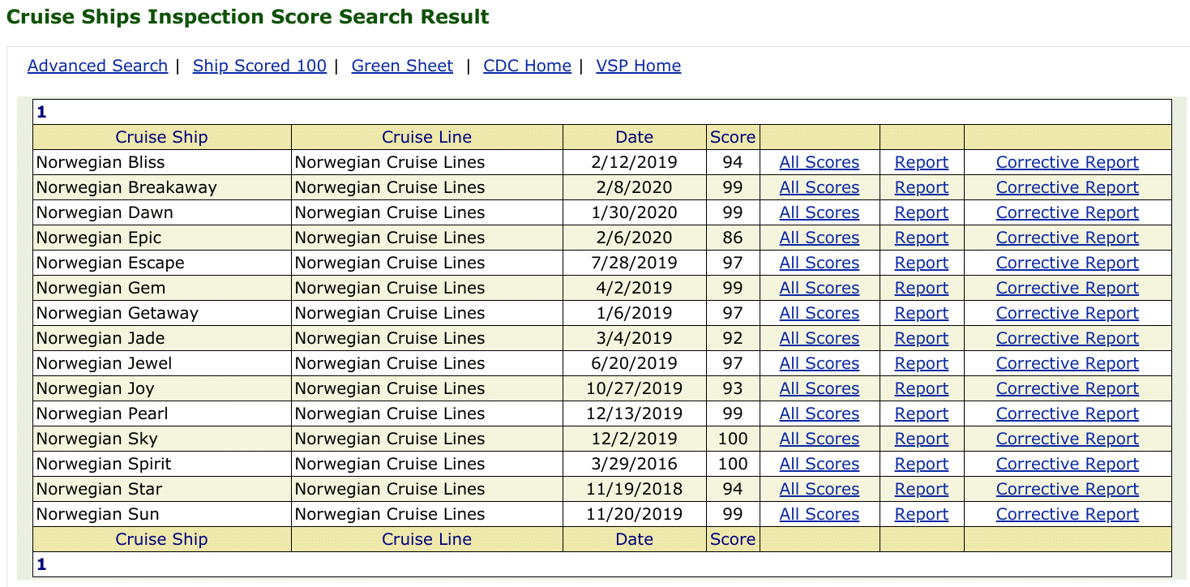Open Corrective Report for Norwegian Sun
The image size is (1190, 587).
1067,513
